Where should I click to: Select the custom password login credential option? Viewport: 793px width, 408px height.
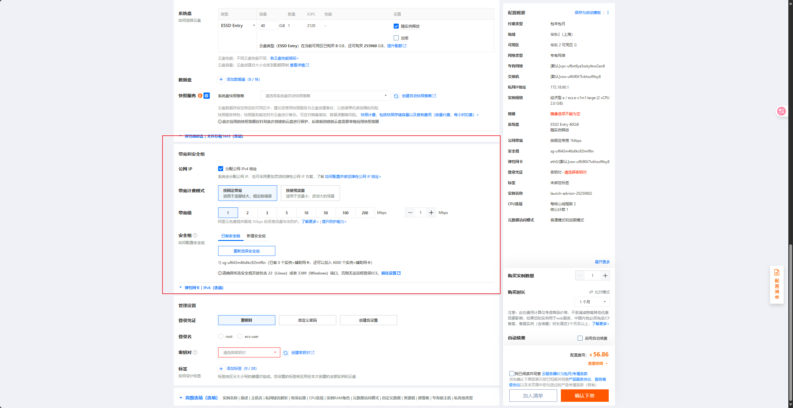tap(307, 320)
